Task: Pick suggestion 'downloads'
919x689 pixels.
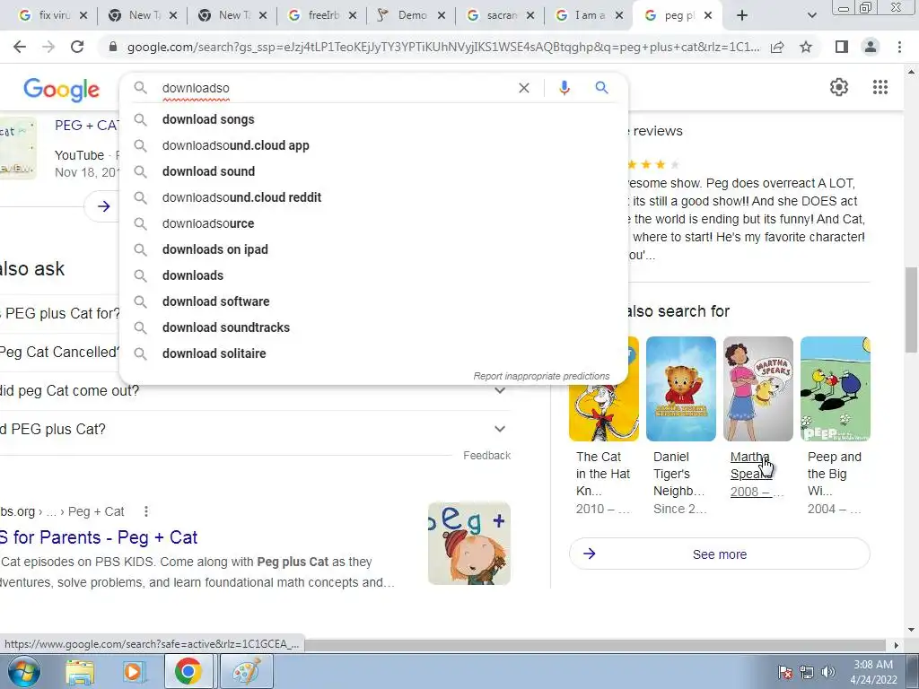Action: point(373,275)
